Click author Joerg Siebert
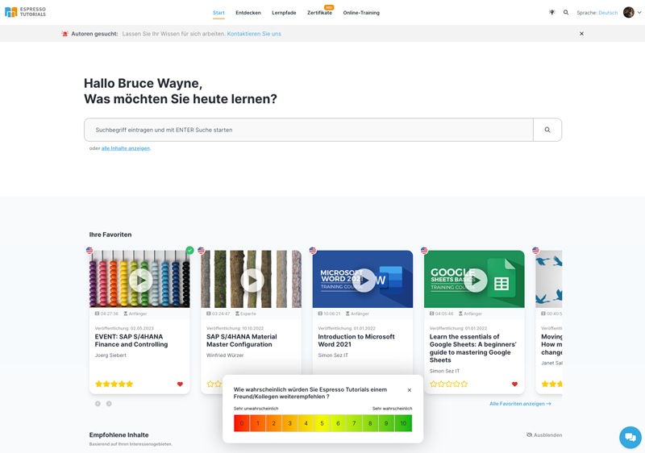The width and height of the screenshot is (645, 453). pos(110,355)
